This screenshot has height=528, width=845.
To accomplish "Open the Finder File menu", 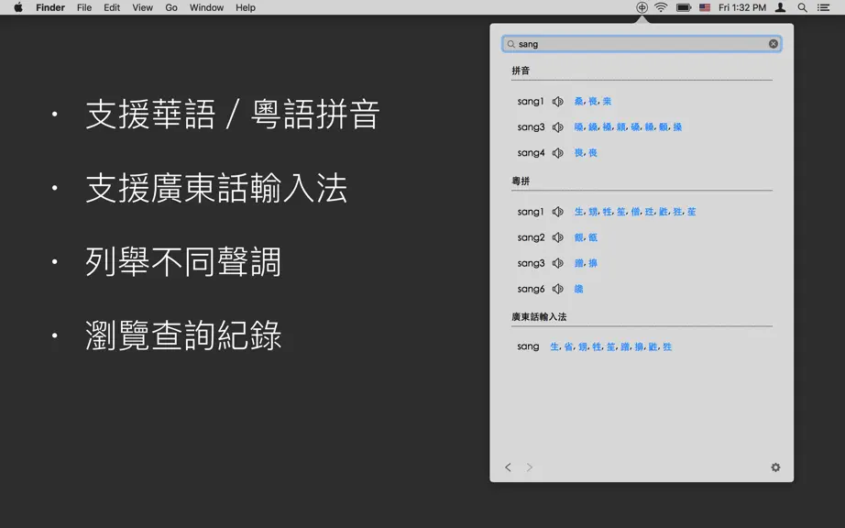I will tap(84, 7).
